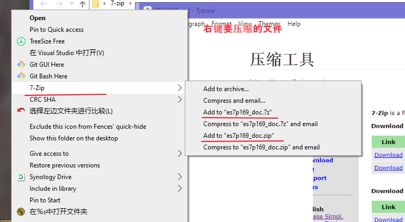Viewport: 405px width, 222px height.
Task: Choose Compress to "es7p169_doc.zip" and email
Action: [x=273, y=147]
